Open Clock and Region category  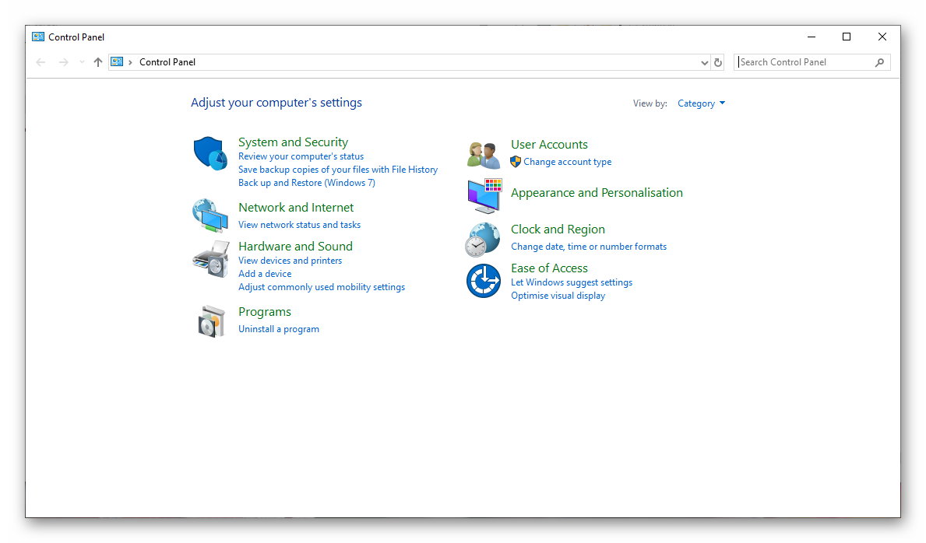(x=558, y=229)
